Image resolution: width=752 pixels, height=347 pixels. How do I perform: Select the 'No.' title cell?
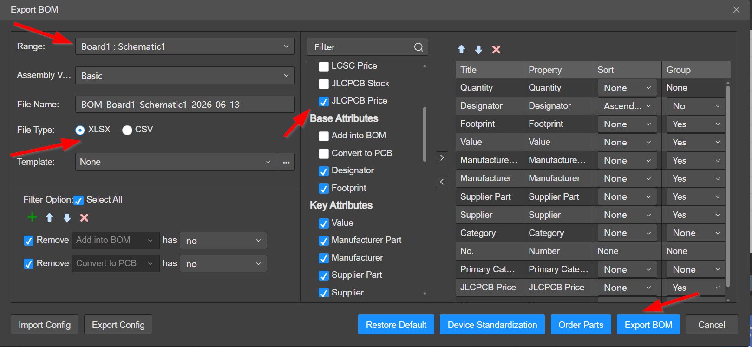point(490,251)
